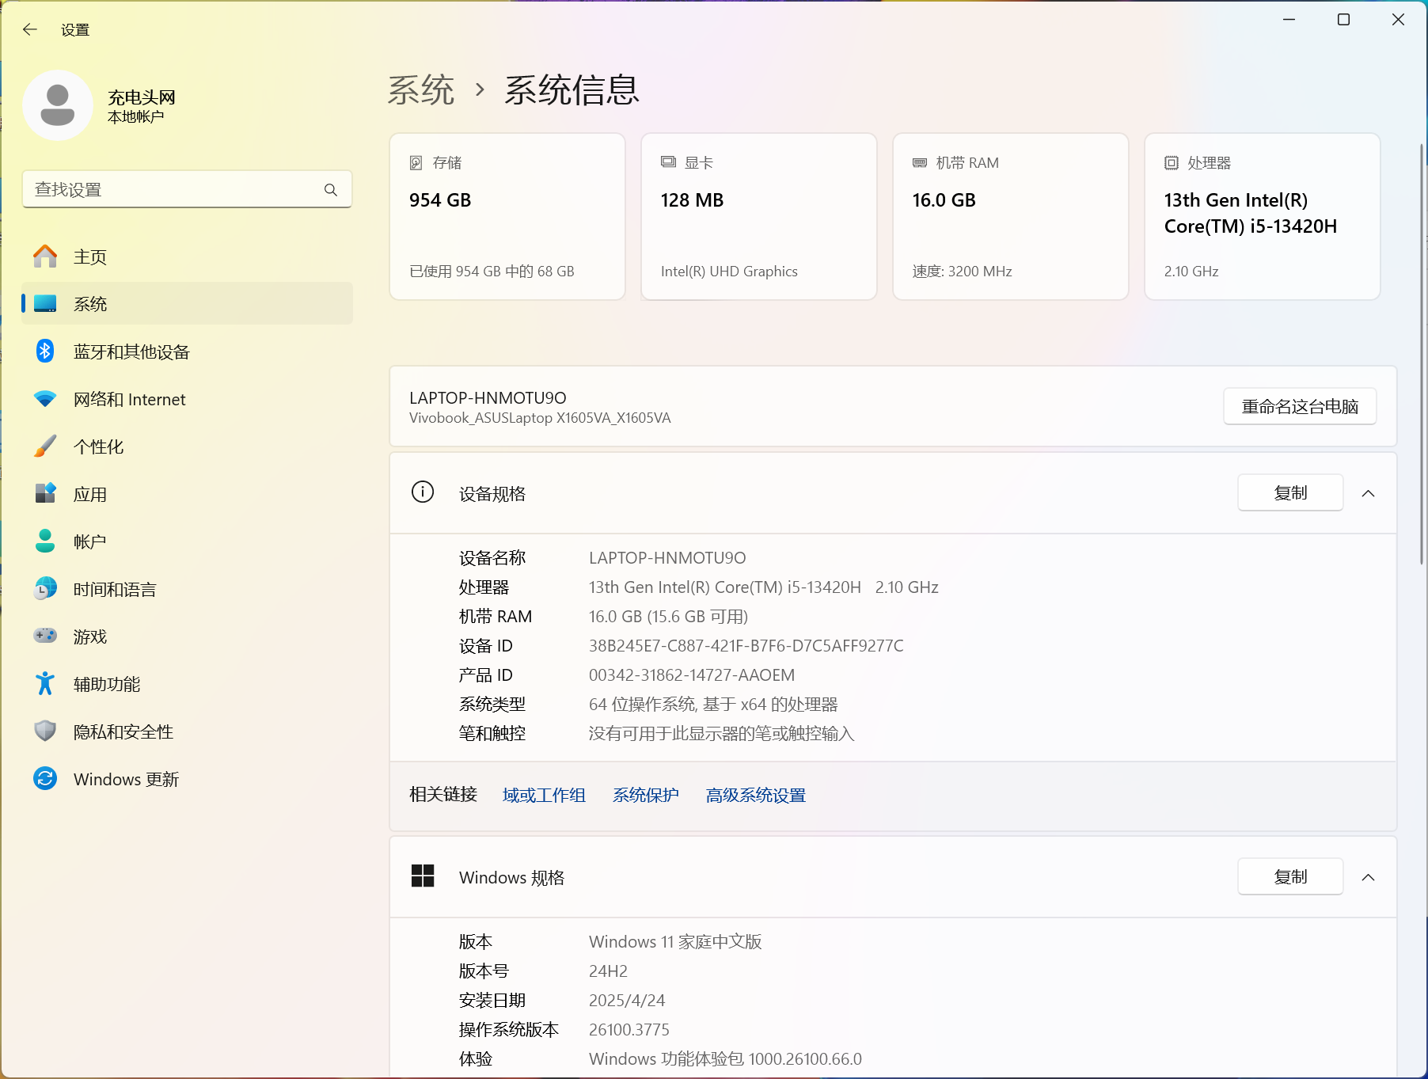Click the back arrow icon
This screenshot has width=1428, height=1079.
click(30, 29)
